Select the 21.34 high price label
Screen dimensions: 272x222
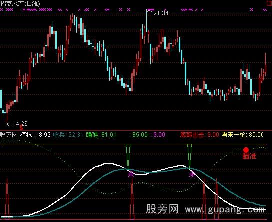click(161, 13)
